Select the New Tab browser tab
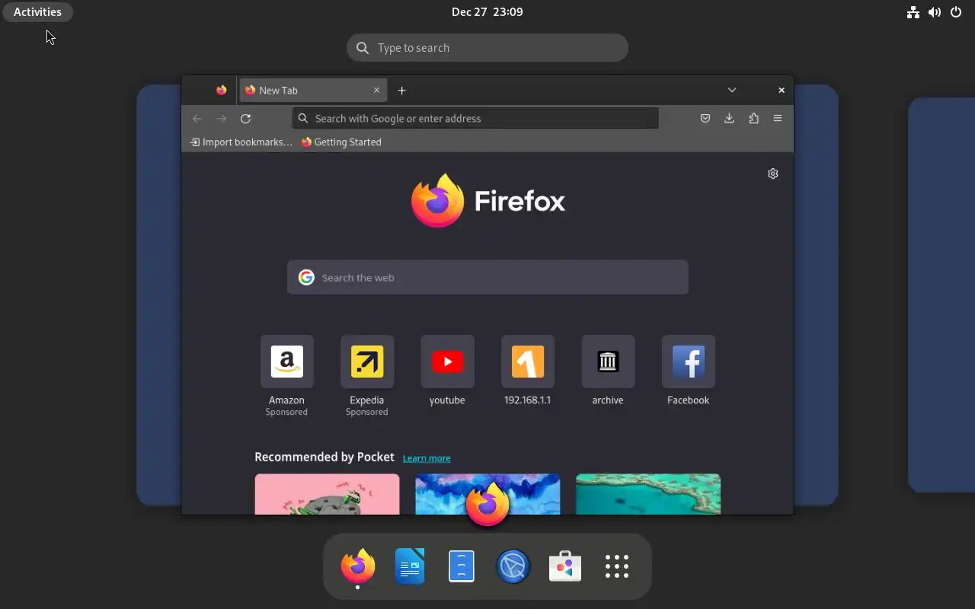 pos(312,90)
